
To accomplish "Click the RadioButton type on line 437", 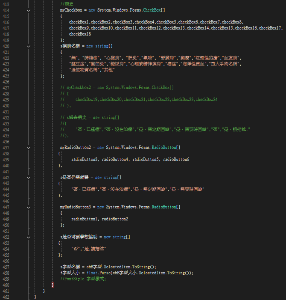I will click(163, 148).
